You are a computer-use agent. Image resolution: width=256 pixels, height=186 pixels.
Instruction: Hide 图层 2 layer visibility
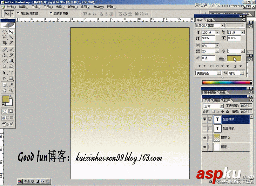204,138
